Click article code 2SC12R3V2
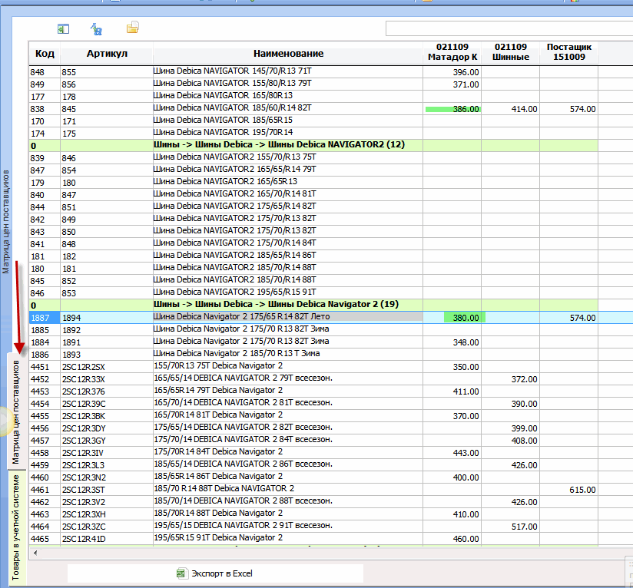 83,502
